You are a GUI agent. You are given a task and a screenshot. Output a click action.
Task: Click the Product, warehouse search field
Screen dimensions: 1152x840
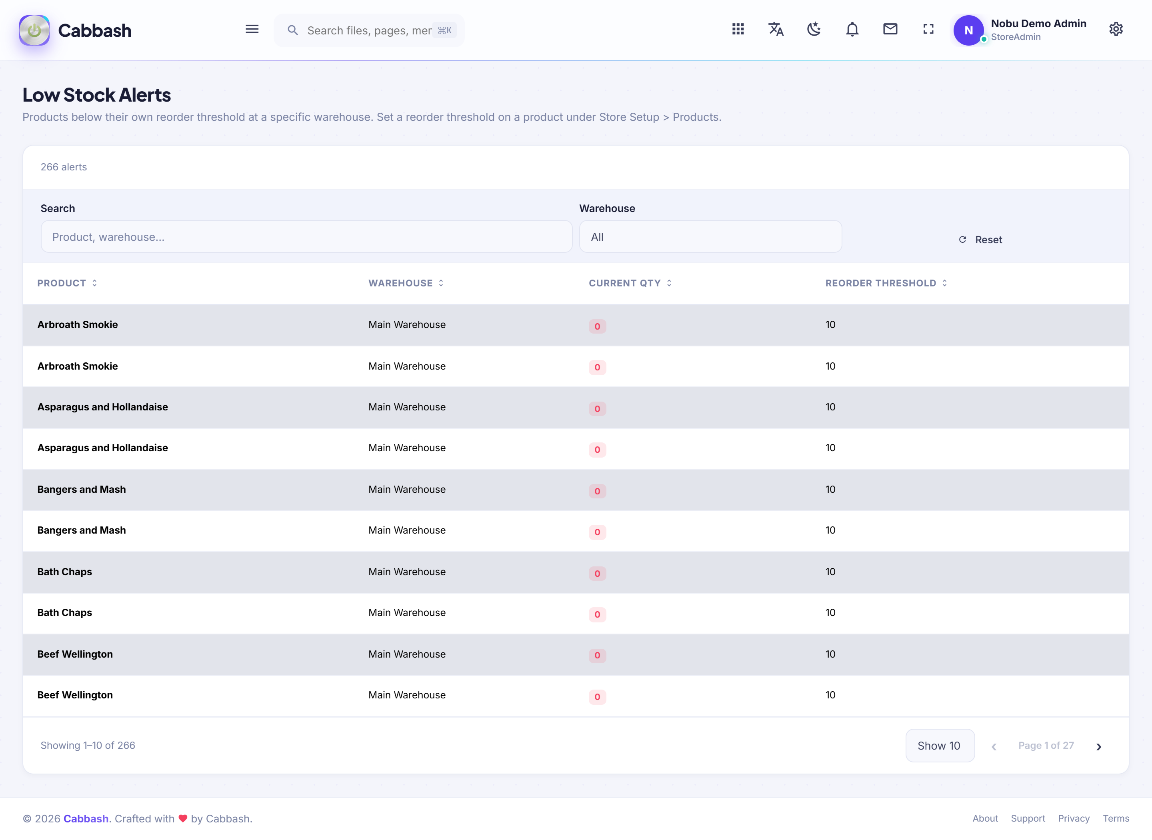[306, 236]
